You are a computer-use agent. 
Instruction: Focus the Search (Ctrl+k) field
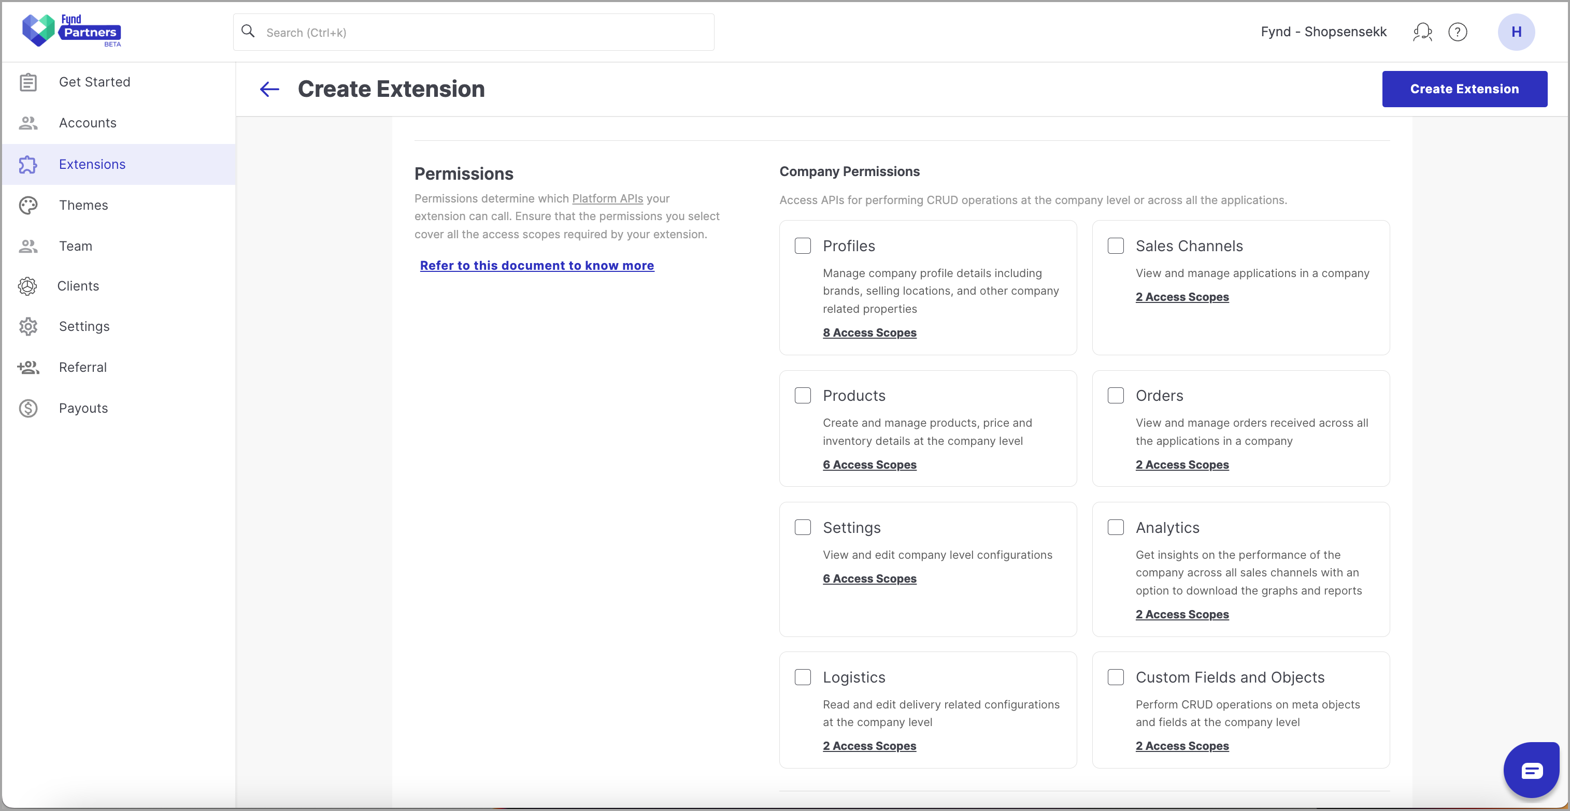click(474, 32)
